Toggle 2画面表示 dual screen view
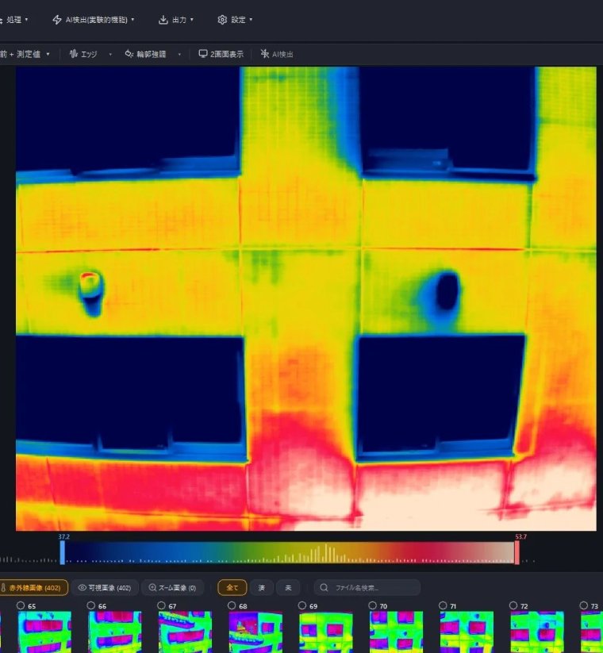The height and width of the screenshot is (653, 603). (x=221, y=54)
